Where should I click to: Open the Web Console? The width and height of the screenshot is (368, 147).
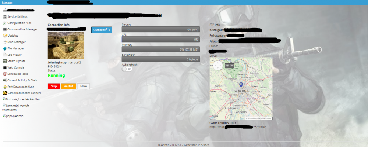tap(16, 67)
